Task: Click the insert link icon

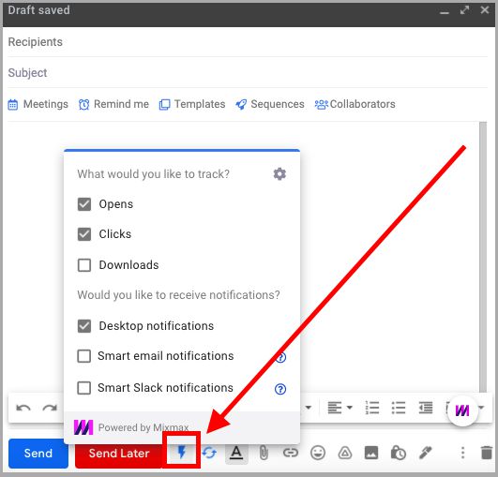Action: (x=291, y=453)
